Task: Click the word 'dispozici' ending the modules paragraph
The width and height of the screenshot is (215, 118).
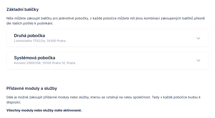Action: [13, 102]
